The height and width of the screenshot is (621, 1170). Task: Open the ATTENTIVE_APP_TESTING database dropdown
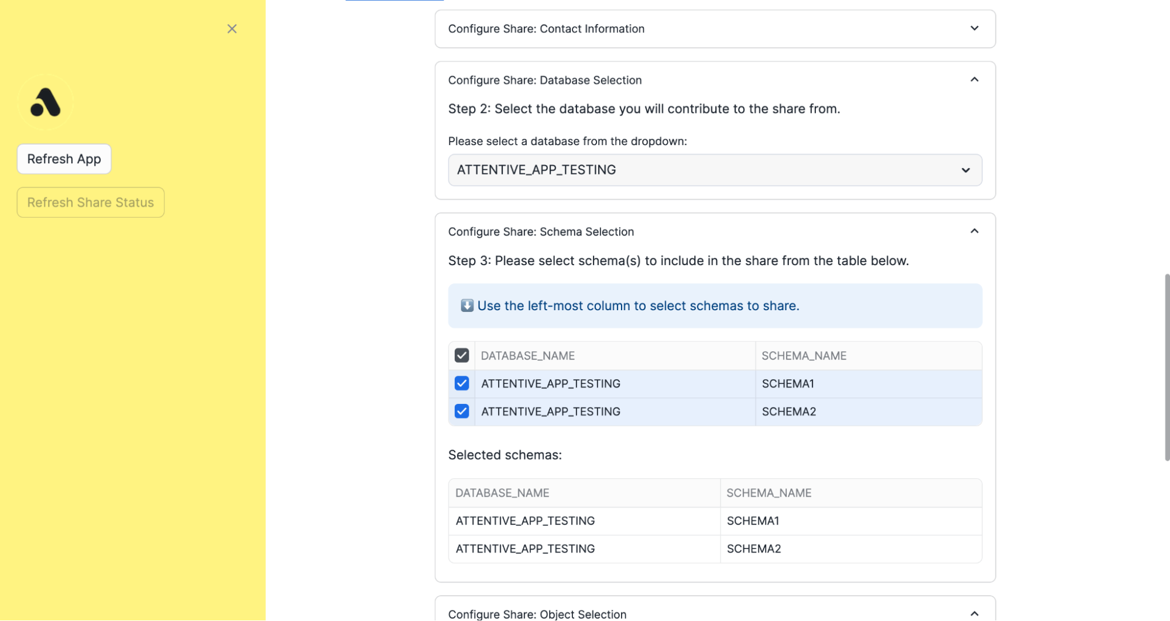[x=715, y=170]
